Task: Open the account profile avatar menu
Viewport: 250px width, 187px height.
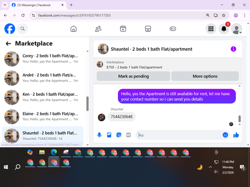Action: coord(236,29)
